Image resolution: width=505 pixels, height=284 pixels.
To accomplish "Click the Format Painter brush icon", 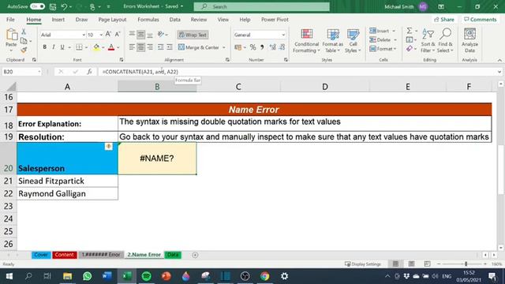I will pos(24,50).
